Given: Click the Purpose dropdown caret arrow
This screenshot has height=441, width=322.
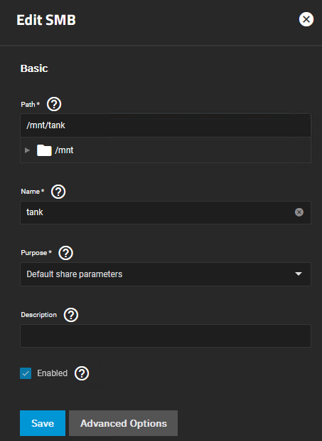Looking at the screenshot, I should click(299, 274).
